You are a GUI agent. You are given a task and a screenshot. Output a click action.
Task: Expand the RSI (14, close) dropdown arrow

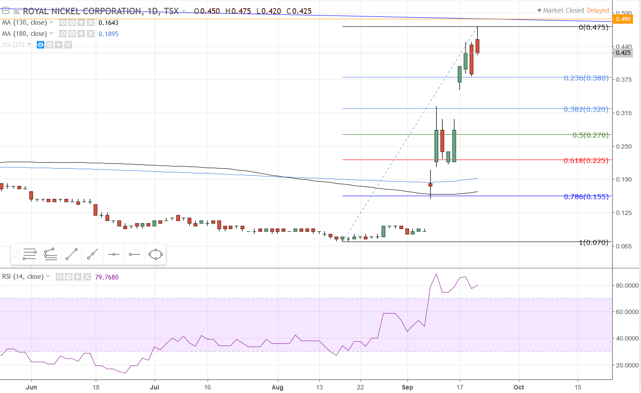click(48, 277)
